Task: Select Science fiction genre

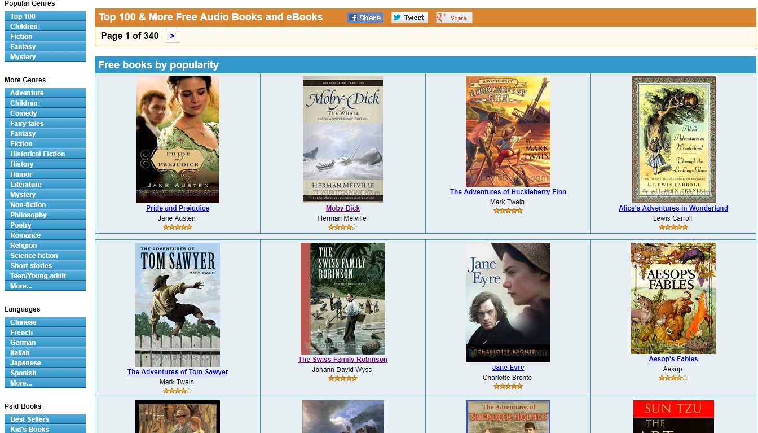Action: (x=45, y=256)
